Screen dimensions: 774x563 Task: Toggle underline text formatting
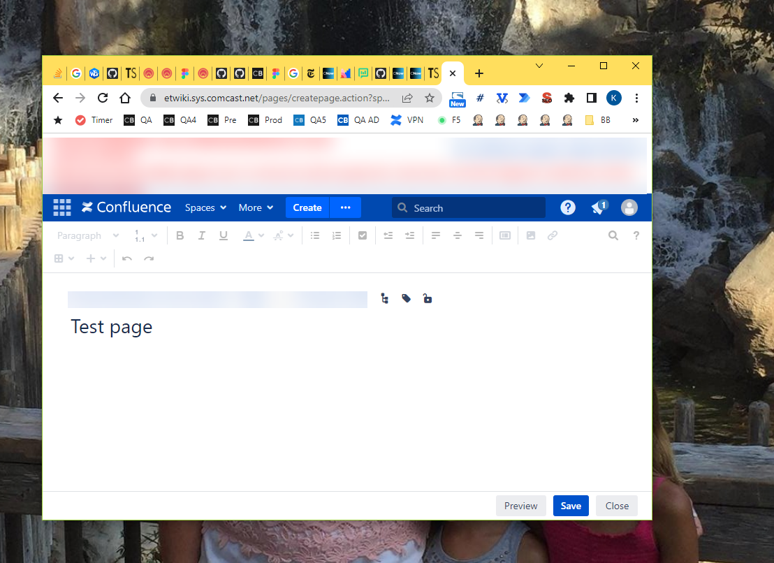point(223,235)
